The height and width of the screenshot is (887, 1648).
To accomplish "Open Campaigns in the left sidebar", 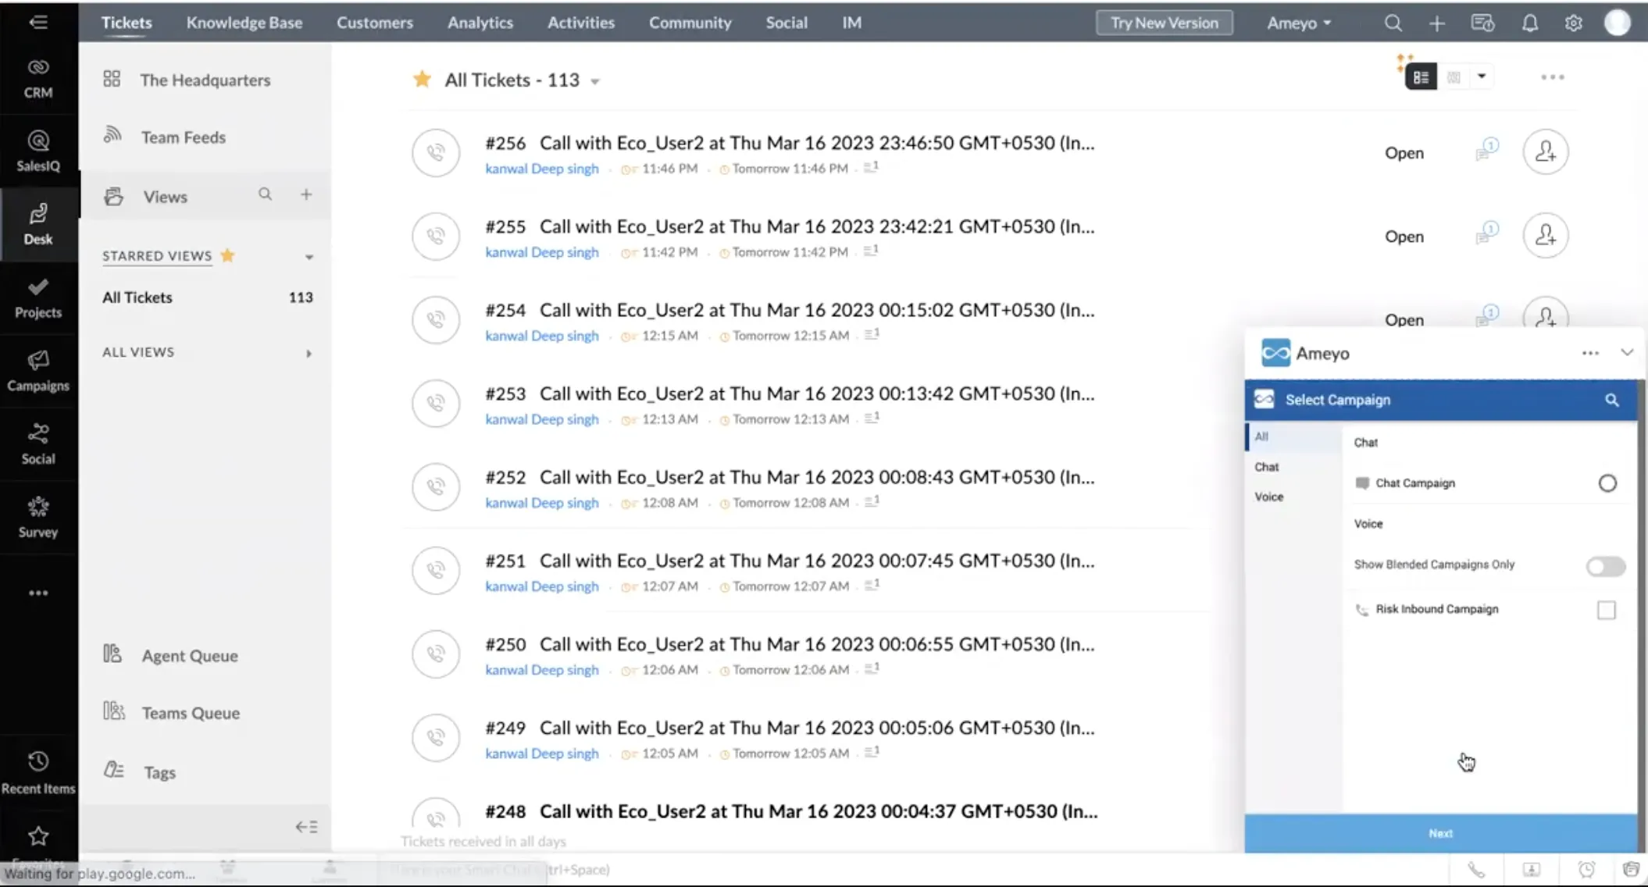I will (38, 371).
